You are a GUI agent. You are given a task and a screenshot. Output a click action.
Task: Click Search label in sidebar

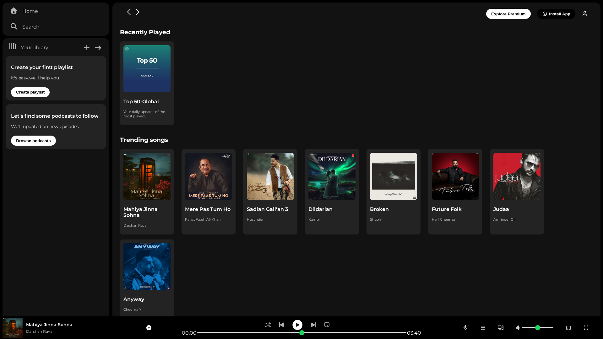[31, 27]
